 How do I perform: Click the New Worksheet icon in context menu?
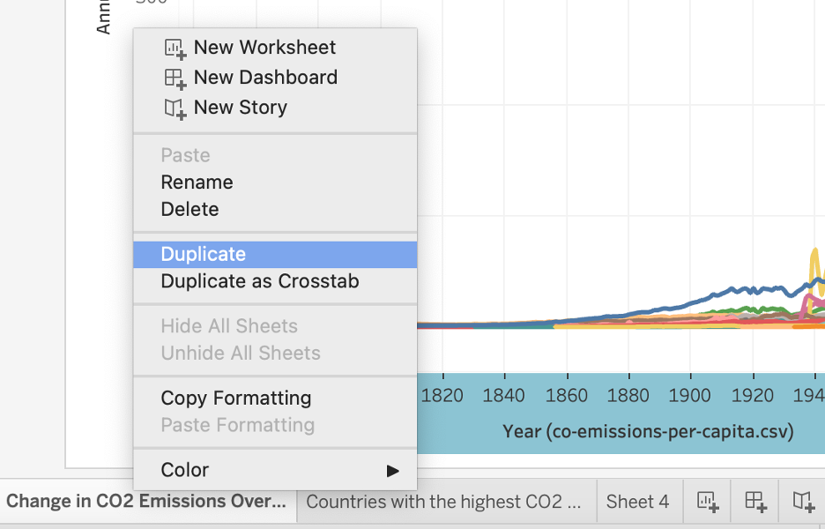(175, 48)
